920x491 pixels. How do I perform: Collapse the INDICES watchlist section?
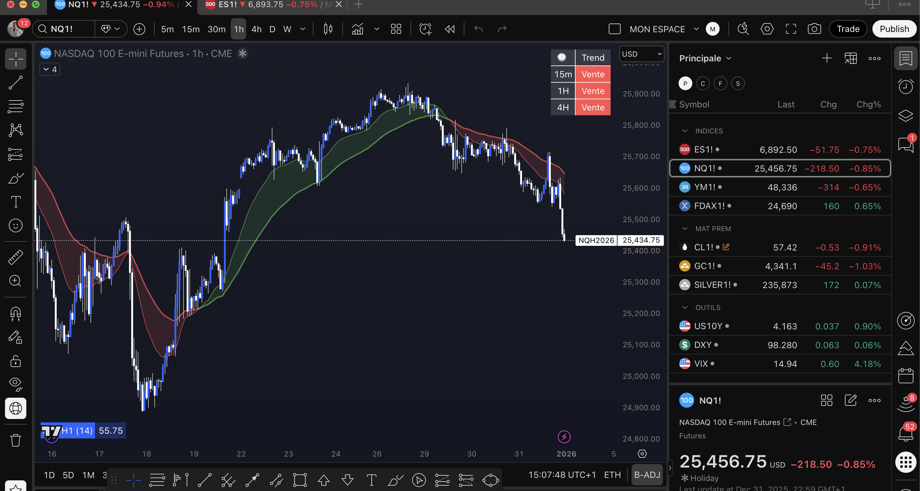tap(685, 131)
